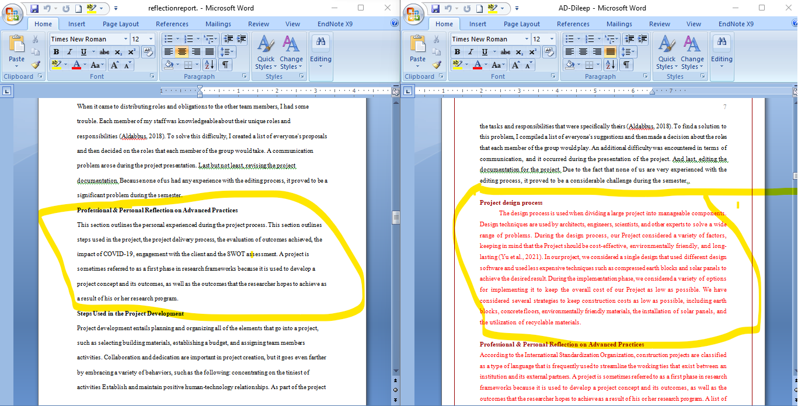Toggle Strikethrough in reflectionreport window
Image resolution: width=805 pixels, height=406 pixels.
[104, 52]
